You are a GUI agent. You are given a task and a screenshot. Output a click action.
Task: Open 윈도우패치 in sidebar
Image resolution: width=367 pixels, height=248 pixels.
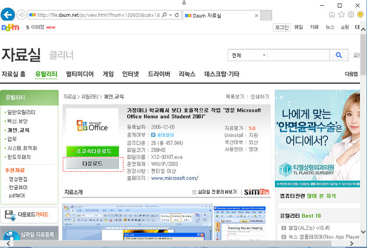[x=19, y=157]
